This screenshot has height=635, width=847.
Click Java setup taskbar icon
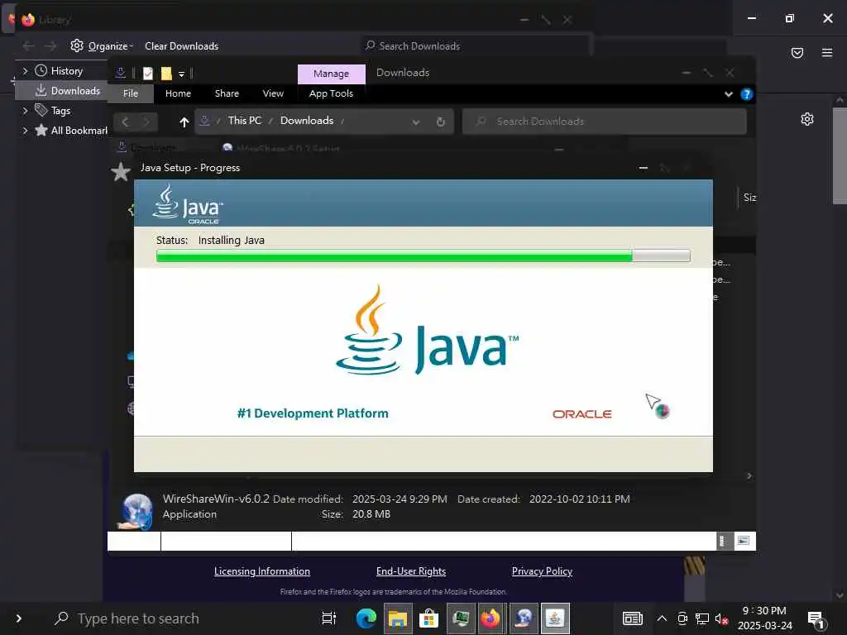[x=555, y=618]
